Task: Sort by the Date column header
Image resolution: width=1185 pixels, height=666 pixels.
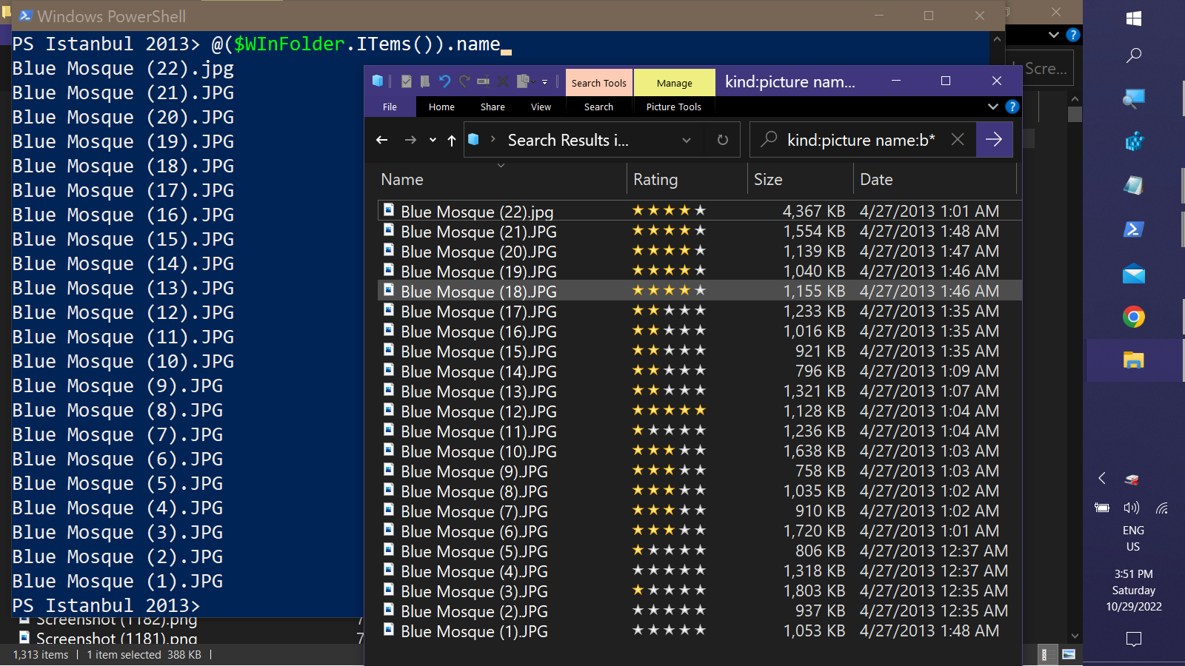Action: click(935, 180)
